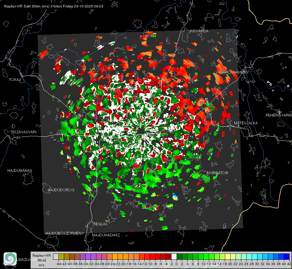
Task: Select the TISZAVASVÁRI town label
Action: point(24,132)
